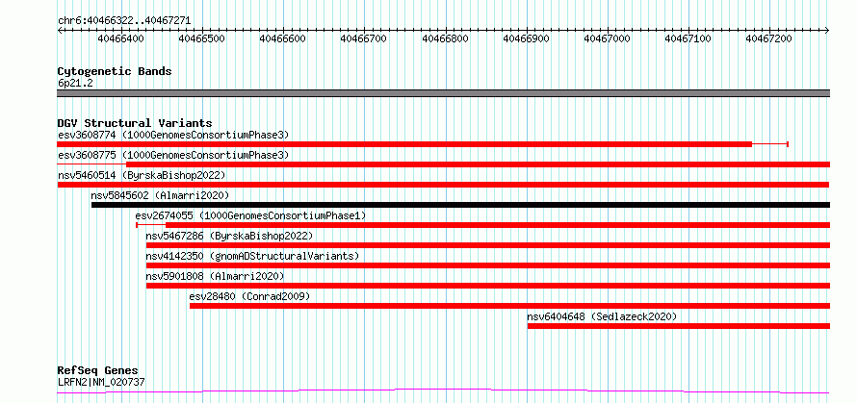Click the red bar of esv3608775
The width and height of the screenshot is (857, 403).
pos(478,164)
